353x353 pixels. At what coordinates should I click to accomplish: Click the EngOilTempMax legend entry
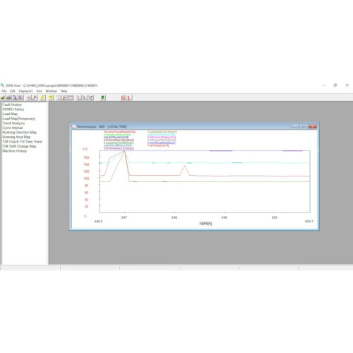point(162,143)
